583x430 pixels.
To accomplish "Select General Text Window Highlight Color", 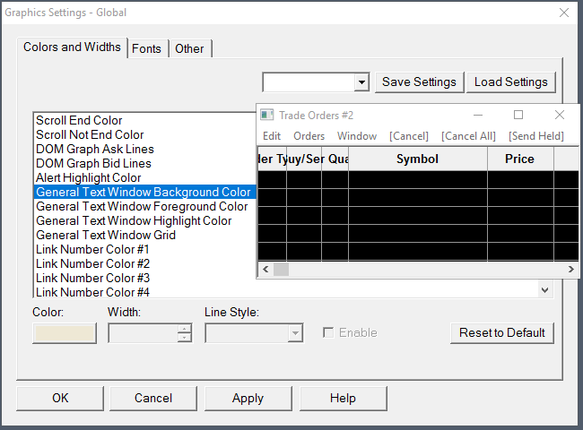I will point(145,221).
